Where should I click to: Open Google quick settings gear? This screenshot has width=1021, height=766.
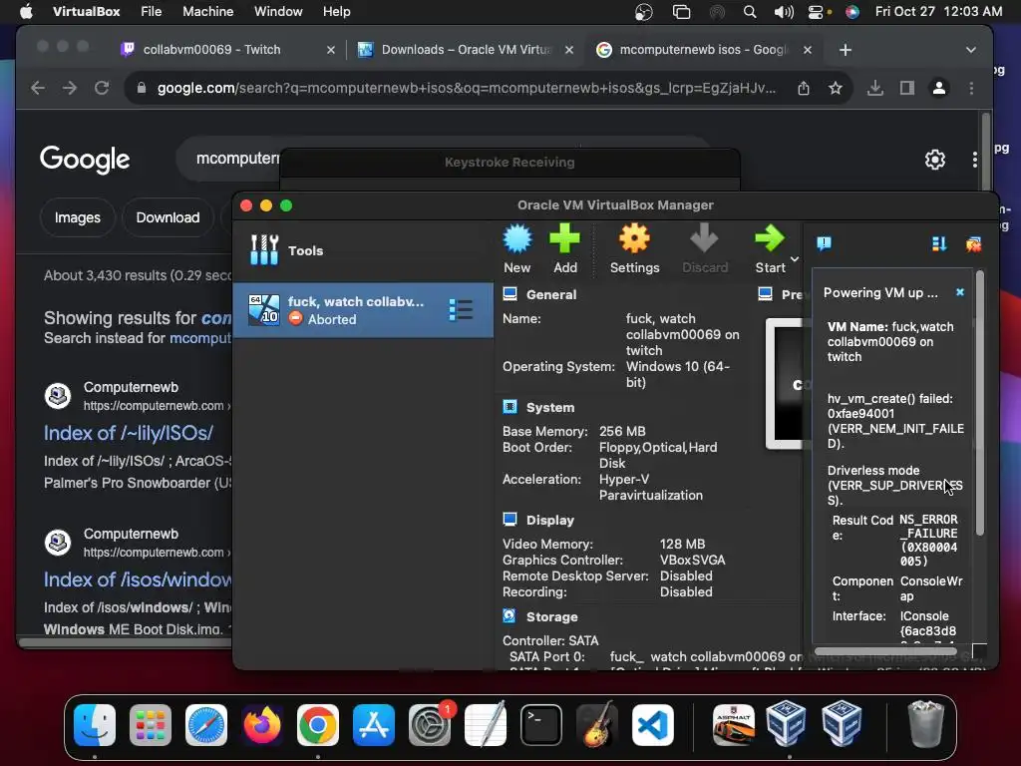point(935,160)
